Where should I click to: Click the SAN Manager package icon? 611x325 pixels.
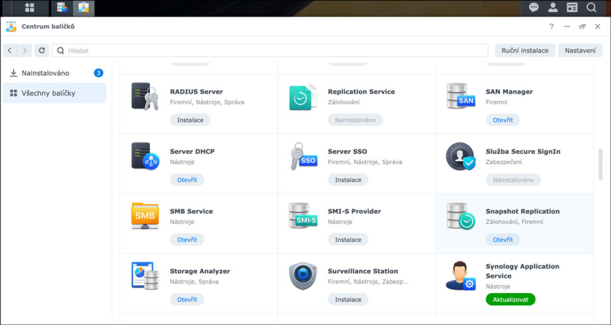click(x=461, y=97)
